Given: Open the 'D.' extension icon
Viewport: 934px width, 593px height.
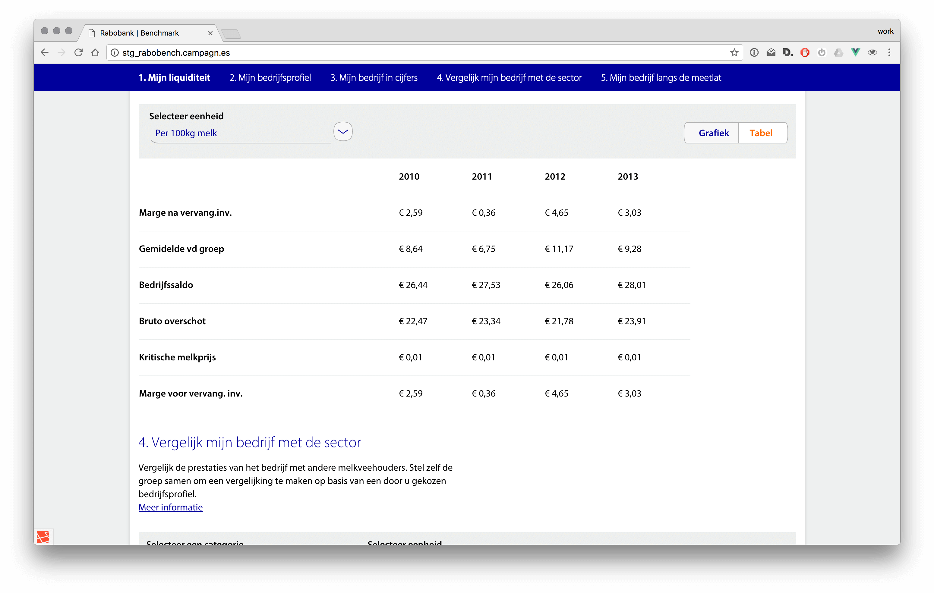Looking at the screenshot, I should click(x=788, y=52).
